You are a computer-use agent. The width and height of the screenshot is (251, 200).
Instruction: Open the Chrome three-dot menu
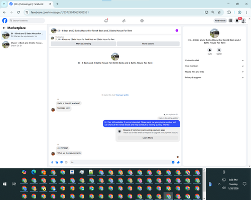tap(246, 12)
